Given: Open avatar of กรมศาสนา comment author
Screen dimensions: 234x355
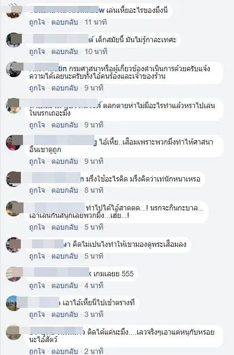Looking at the screenshot, I should click(13, 69).
